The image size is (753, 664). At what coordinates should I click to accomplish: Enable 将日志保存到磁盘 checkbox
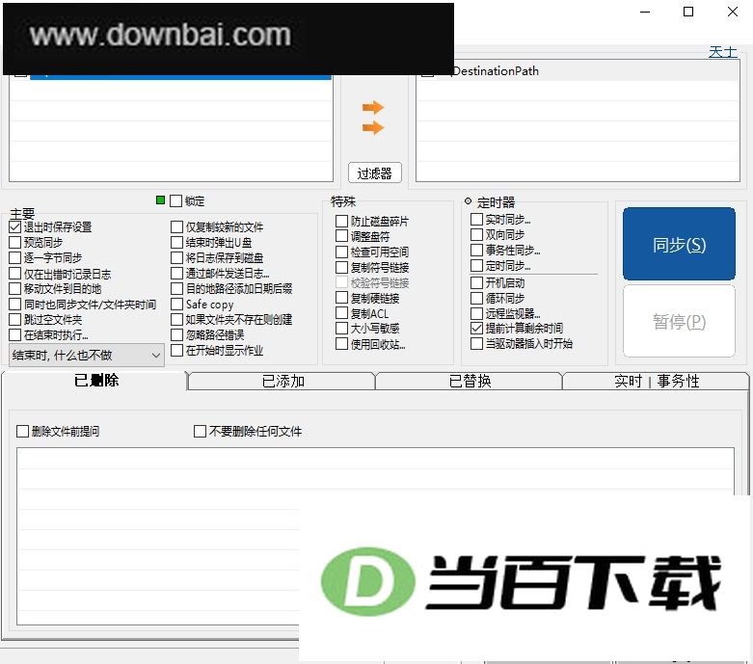[x=177, y=258]
